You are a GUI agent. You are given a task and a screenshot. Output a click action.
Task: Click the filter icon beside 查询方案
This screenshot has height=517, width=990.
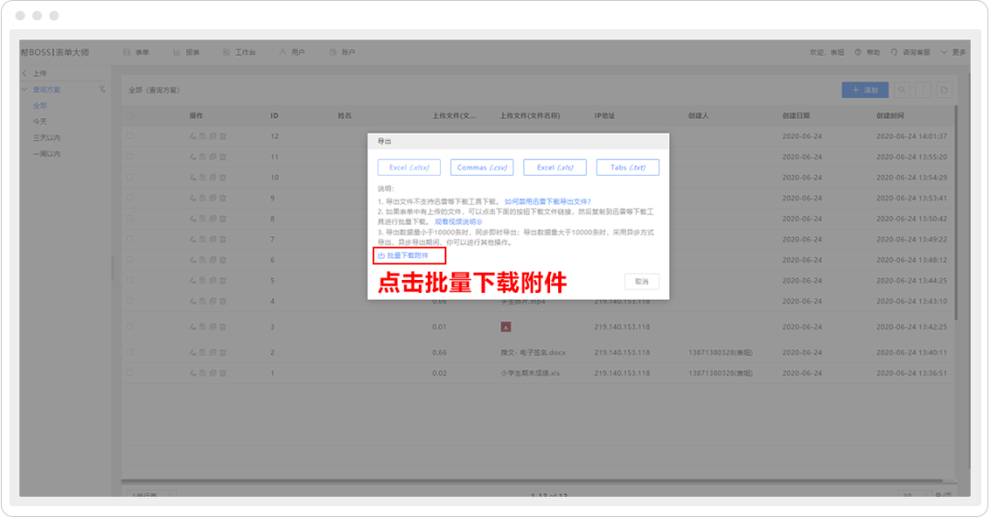[103, 90]
